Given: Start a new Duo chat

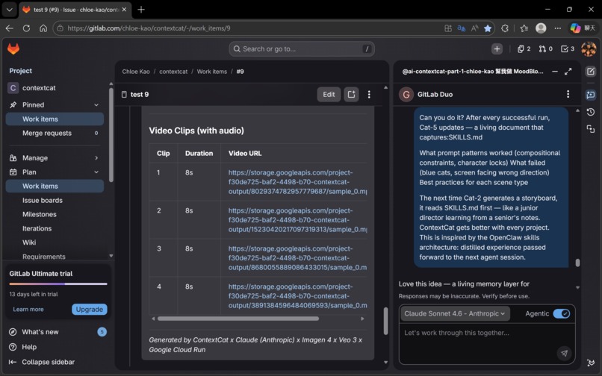Looking at the screenshot, I should [591, 72].
